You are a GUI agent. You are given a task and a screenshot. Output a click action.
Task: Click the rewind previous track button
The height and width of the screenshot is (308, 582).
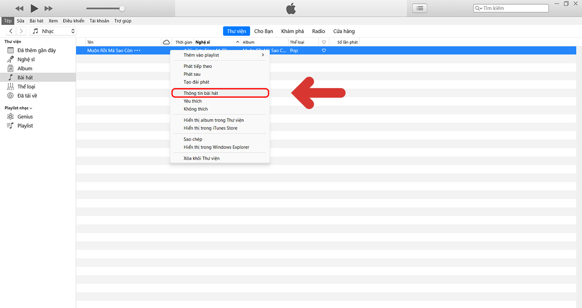19,9
